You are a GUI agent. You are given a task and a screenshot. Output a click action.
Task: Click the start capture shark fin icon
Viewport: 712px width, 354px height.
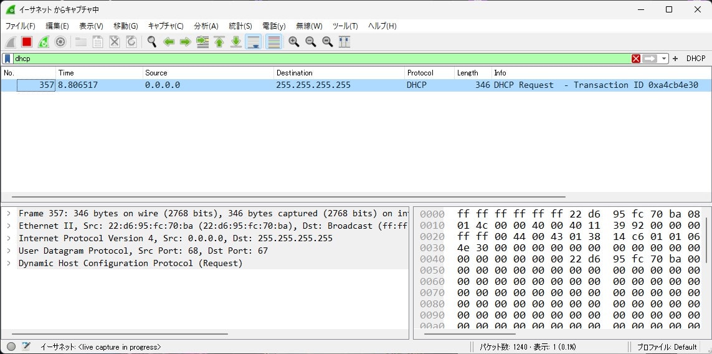pos(11,42)
